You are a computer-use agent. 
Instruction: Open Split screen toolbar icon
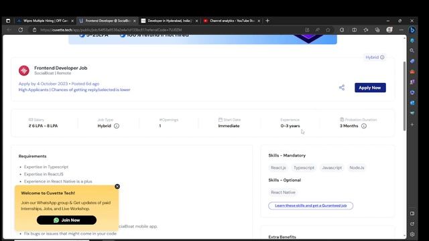[x=355, y=29]
